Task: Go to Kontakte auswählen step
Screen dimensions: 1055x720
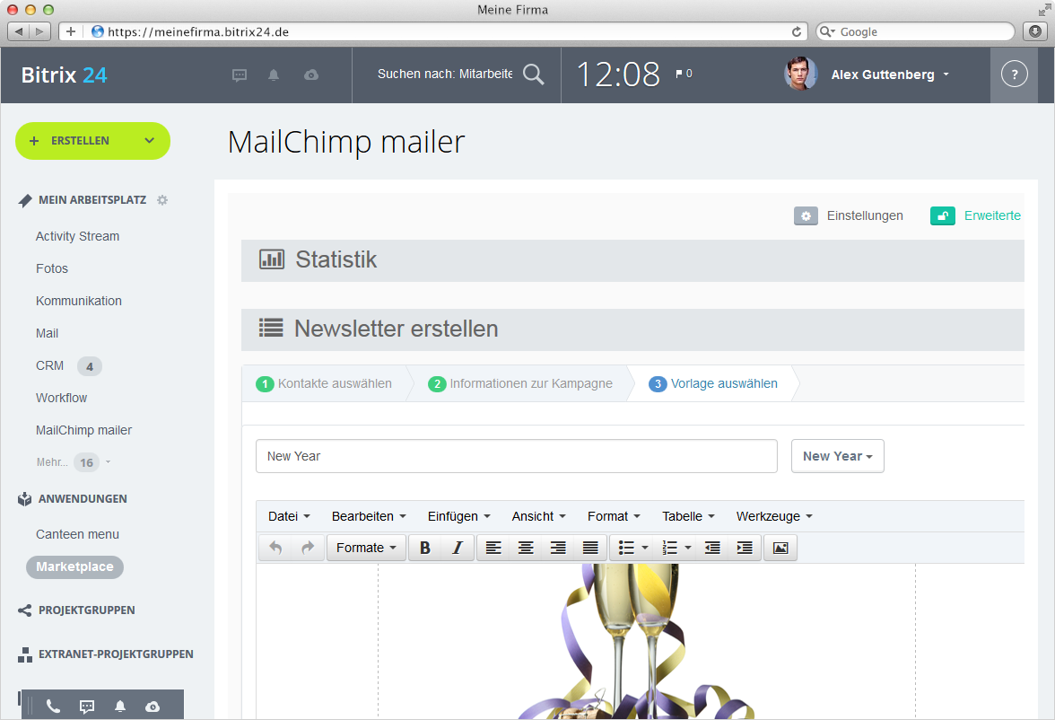Action: coord(325,383)
